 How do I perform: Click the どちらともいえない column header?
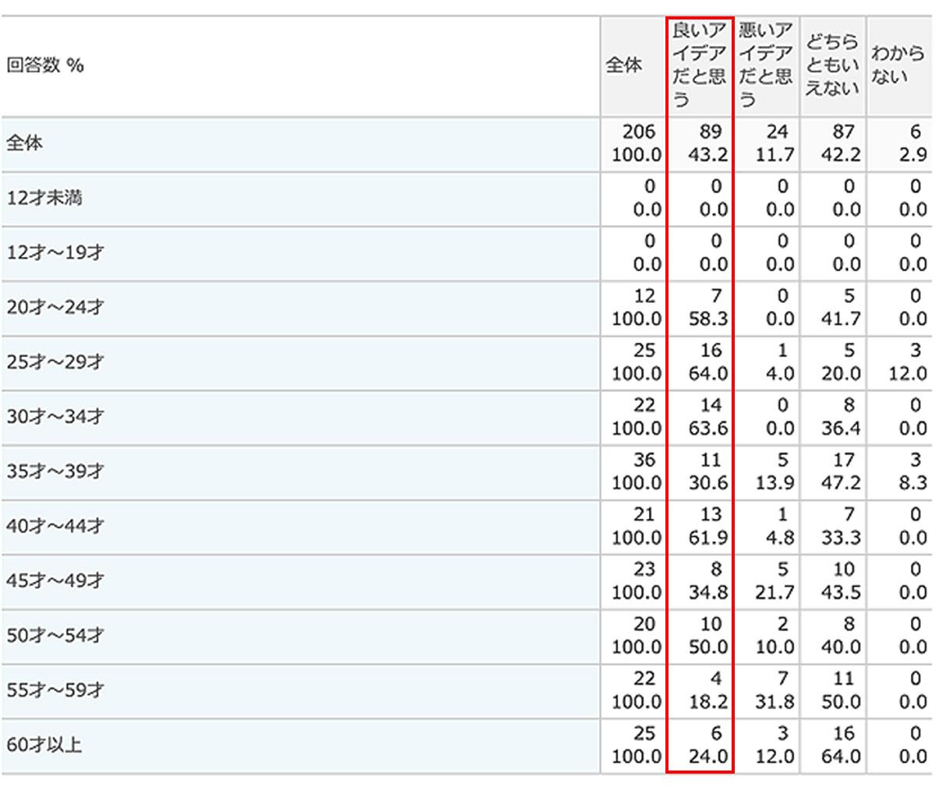pyautogui.click(x=832, y=66)
